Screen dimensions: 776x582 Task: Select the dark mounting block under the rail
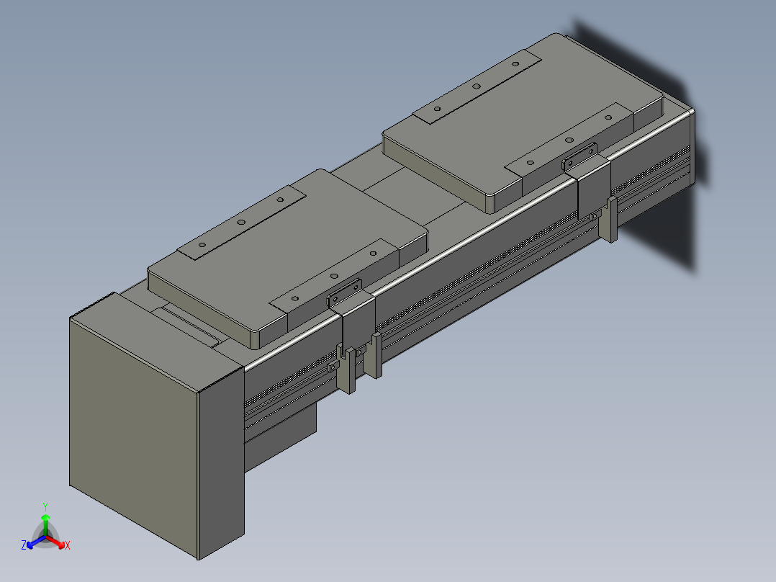[281, 441]
